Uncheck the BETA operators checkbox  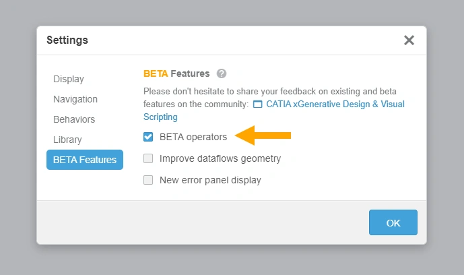(148, 137)
